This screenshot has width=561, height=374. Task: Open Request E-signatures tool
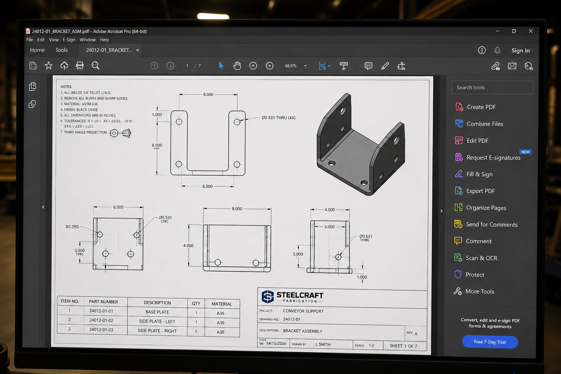(488, 157)
